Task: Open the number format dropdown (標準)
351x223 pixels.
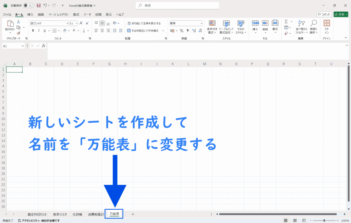Action: point(201,23)
